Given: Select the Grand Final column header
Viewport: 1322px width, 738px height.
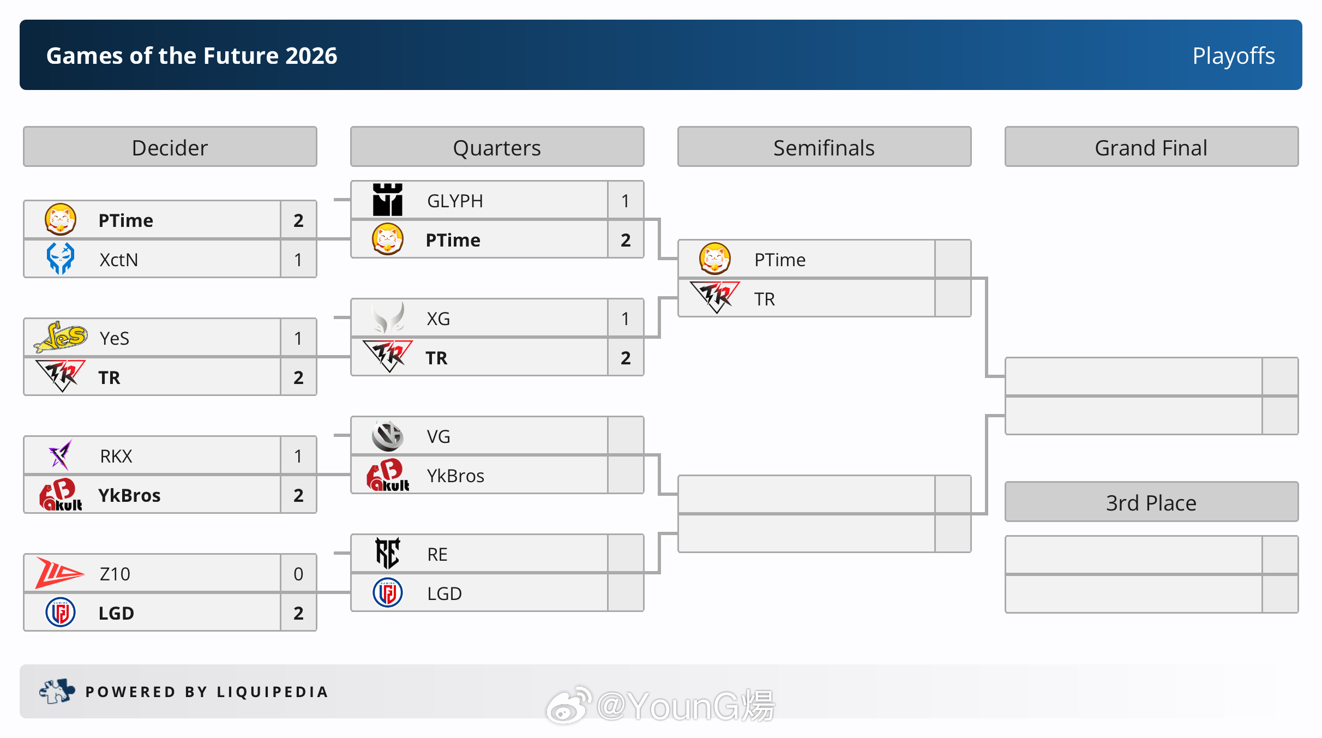Looking at the screenshot, I should click(x=1151, y=147).
